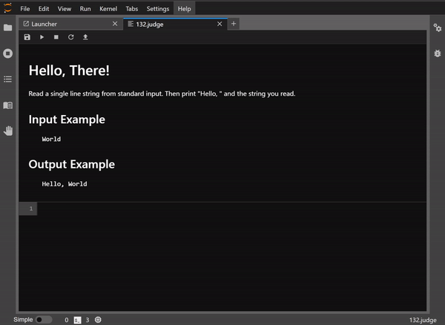Click the 3 count in status bar

[x=88, y=320]
